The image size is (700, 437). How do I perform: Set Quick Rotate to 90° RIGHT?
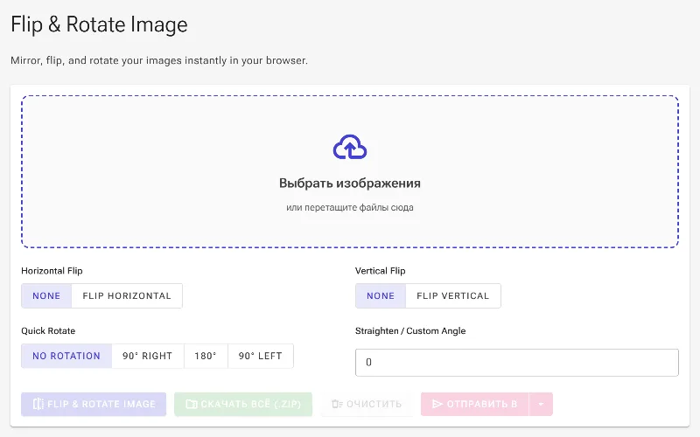(x=148, y=356)
